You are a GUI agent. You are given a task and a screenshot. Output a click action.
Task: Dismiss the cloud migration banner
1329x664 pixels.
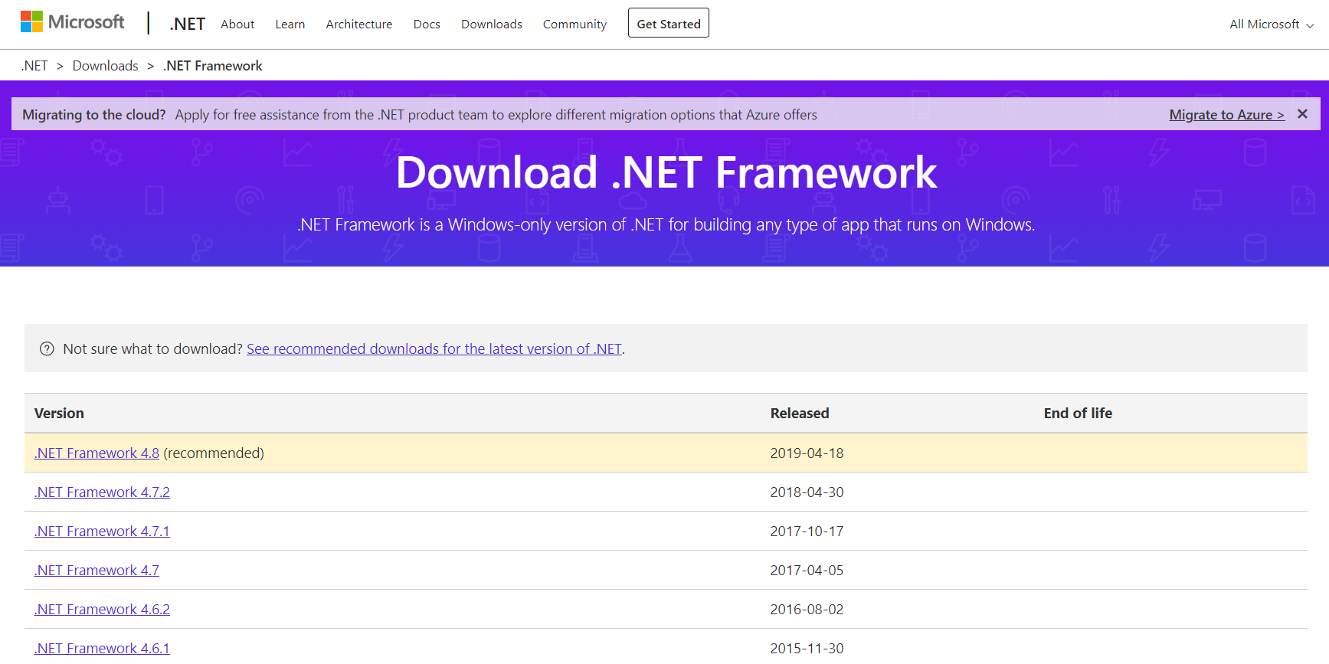click(1302, 114)
